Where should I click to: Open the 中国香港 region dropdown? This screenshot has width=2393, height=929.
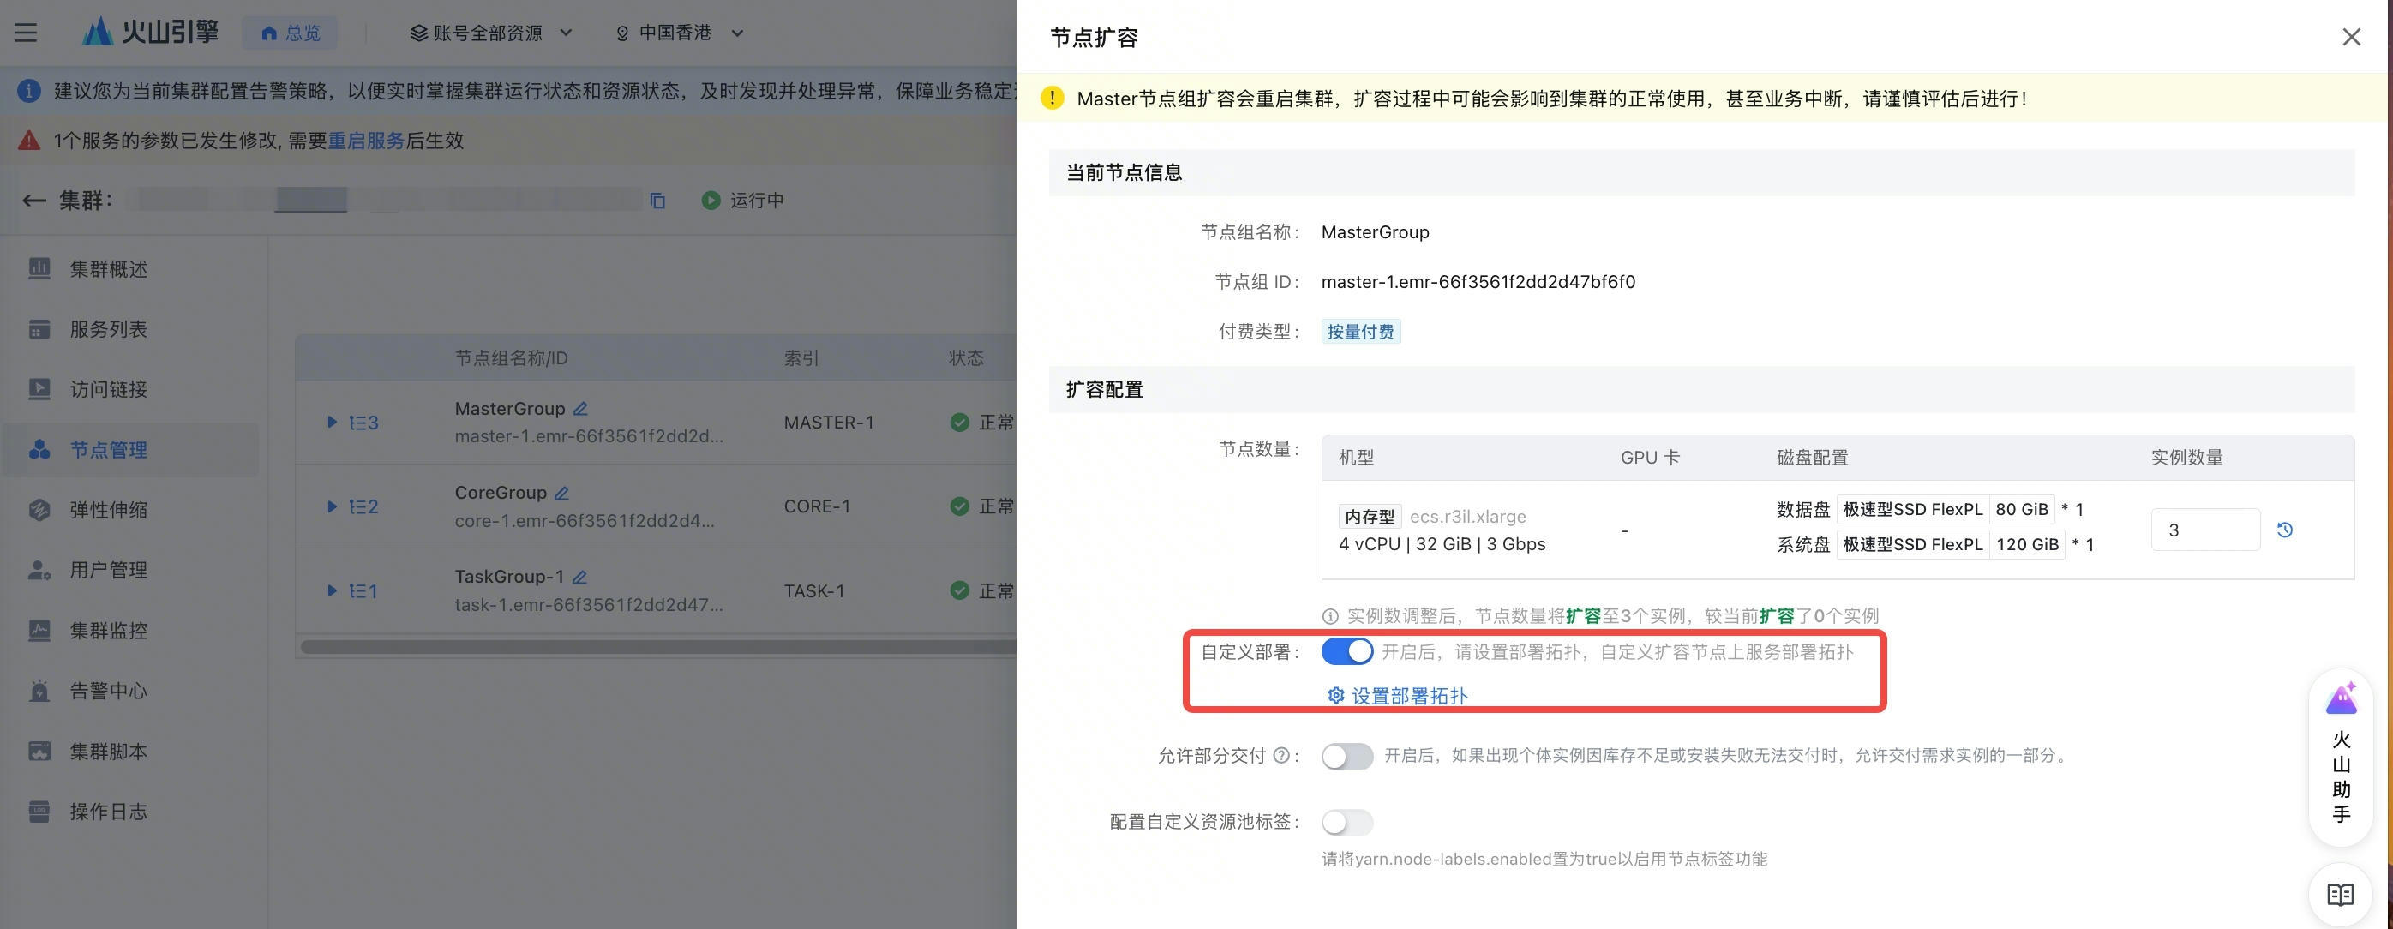click(679, 33)
